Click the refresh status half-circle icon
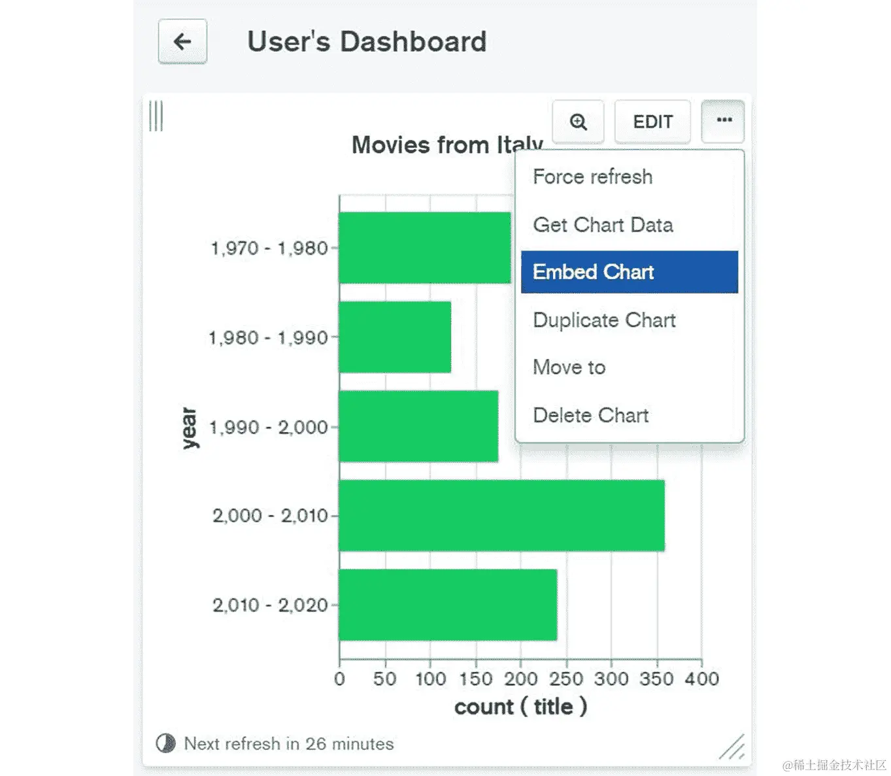Image resolution: width=891 pixels, height=776 pixels. coord(165,743)
